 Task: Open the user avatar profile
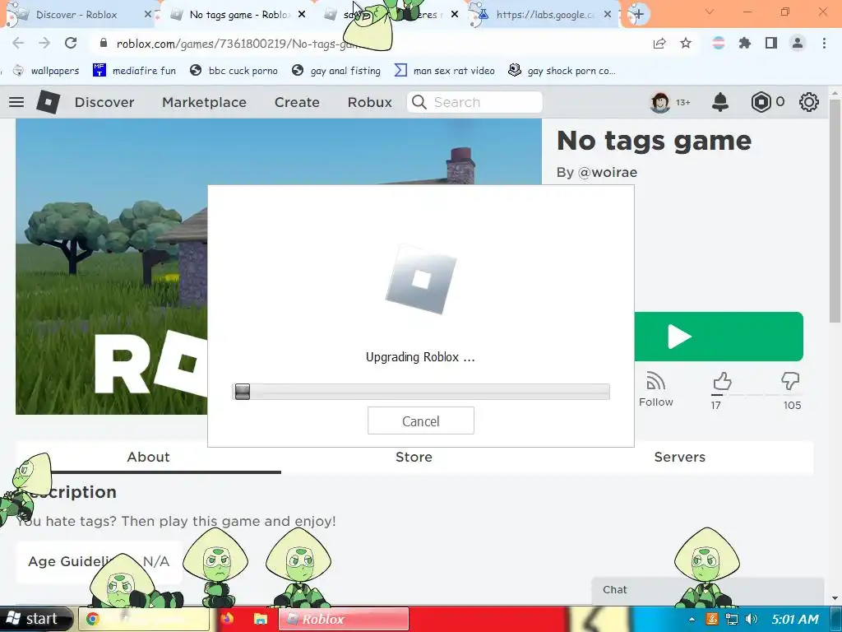pos(660,101)
